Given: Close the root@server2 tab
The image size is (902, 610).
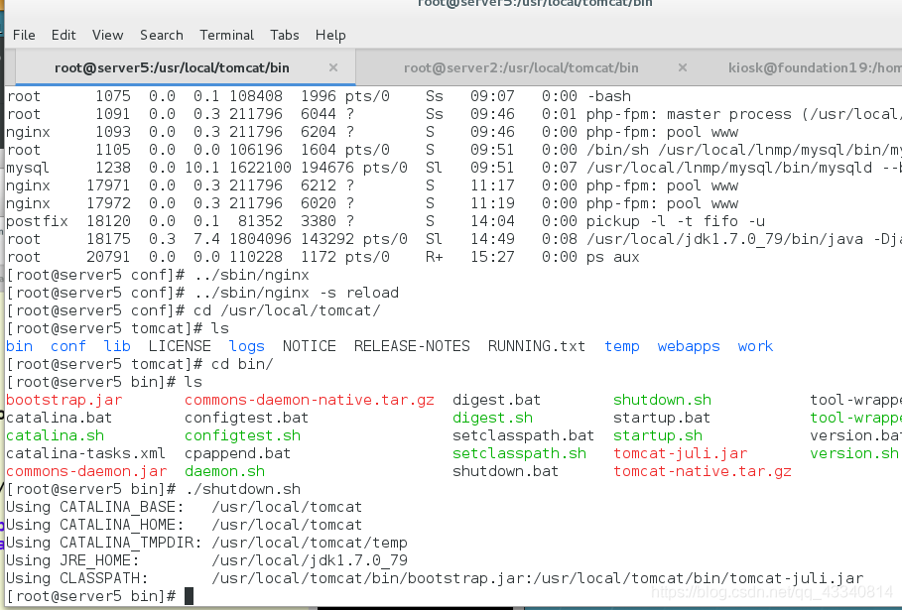Looking at the screenshot, I should coord(683,67).
